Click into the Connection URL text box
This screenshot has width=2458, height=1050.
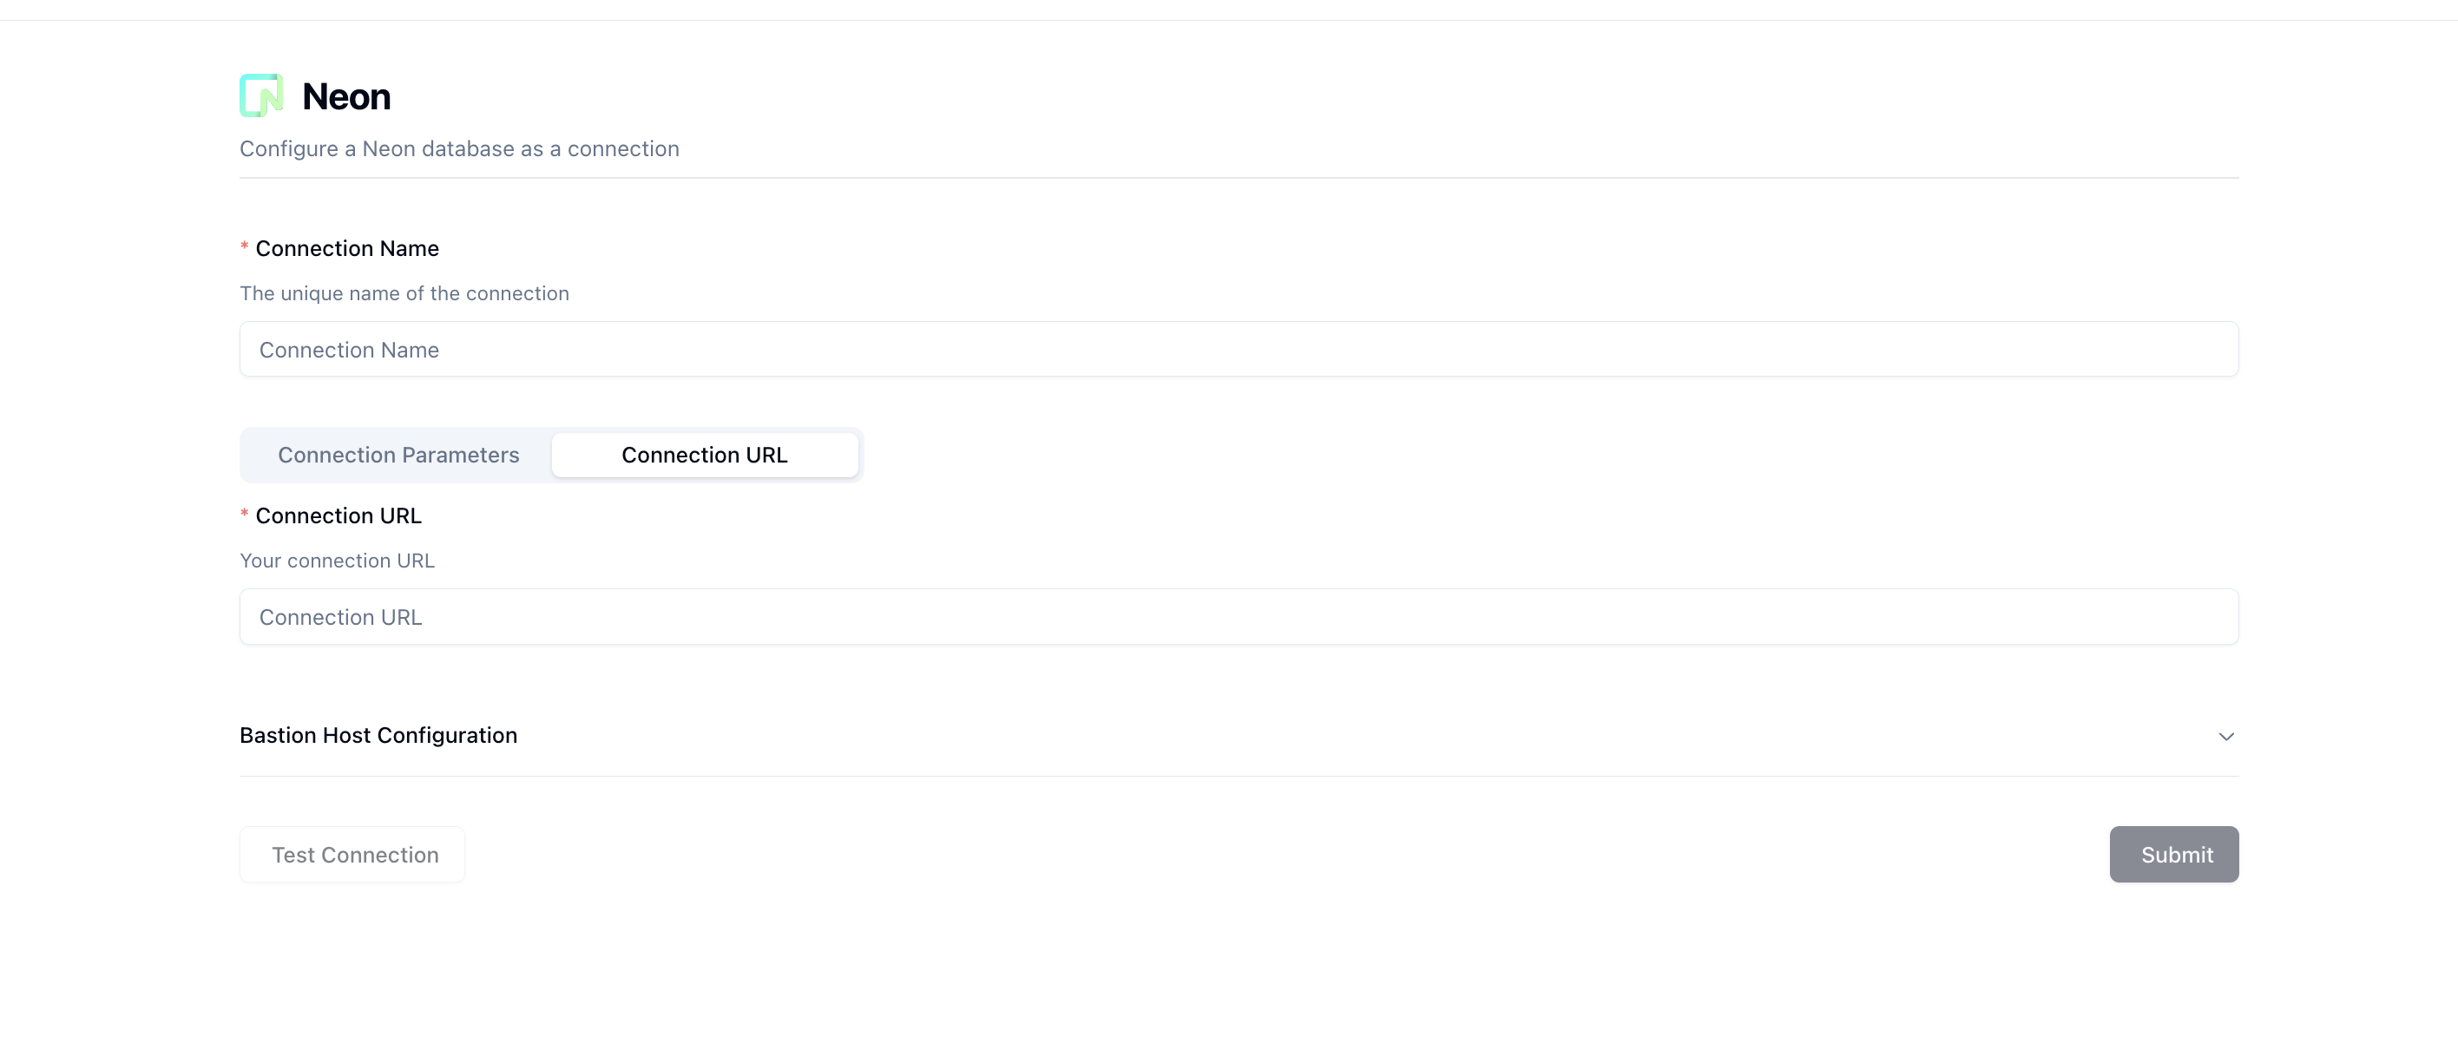click(1239, 616)
